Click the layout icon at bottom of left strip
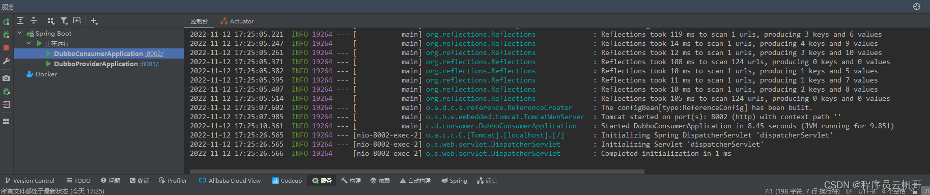Screen dimensions: 930x195 click(x=6, y=121)
